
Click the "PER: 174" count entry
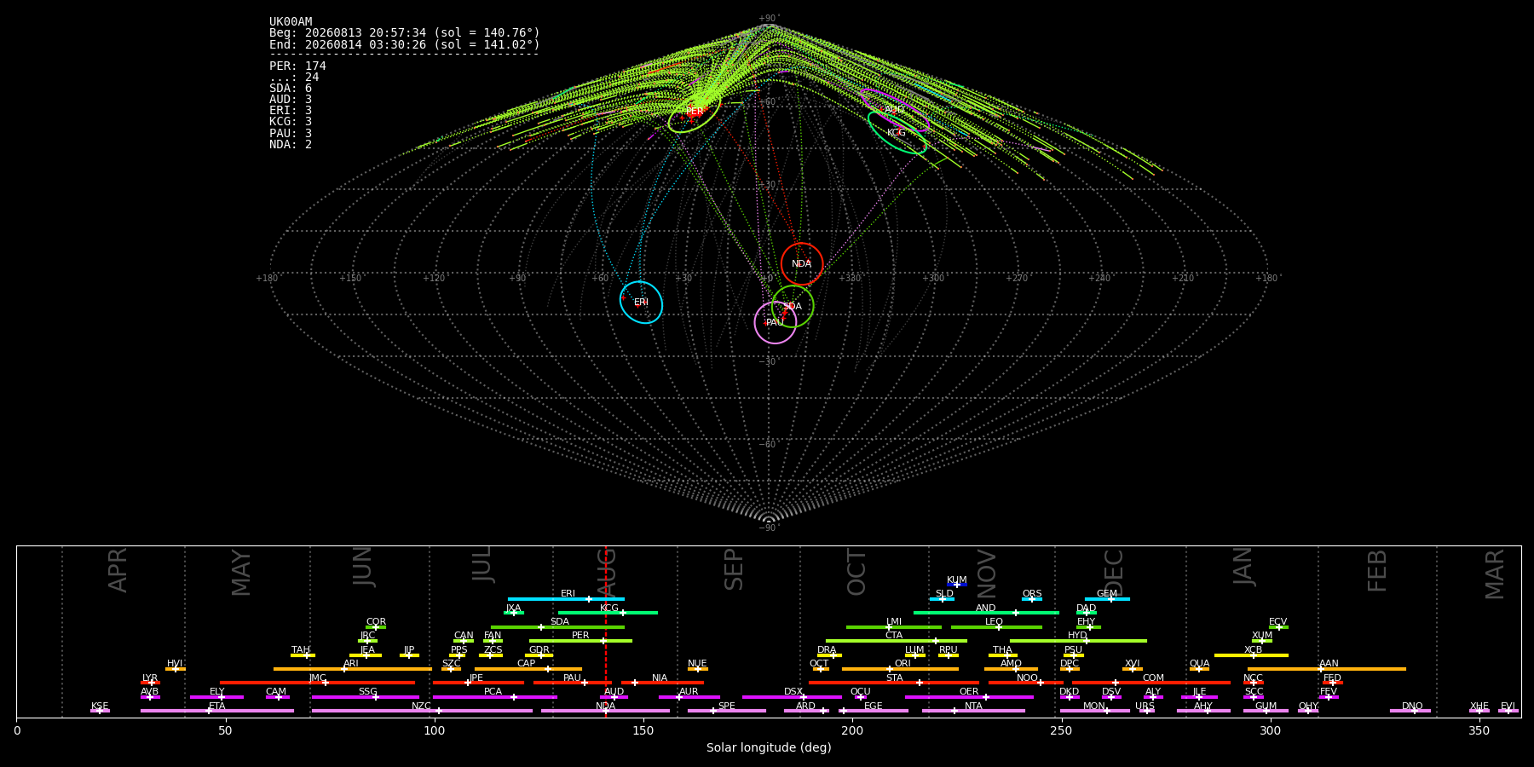[x=297, y=66]
